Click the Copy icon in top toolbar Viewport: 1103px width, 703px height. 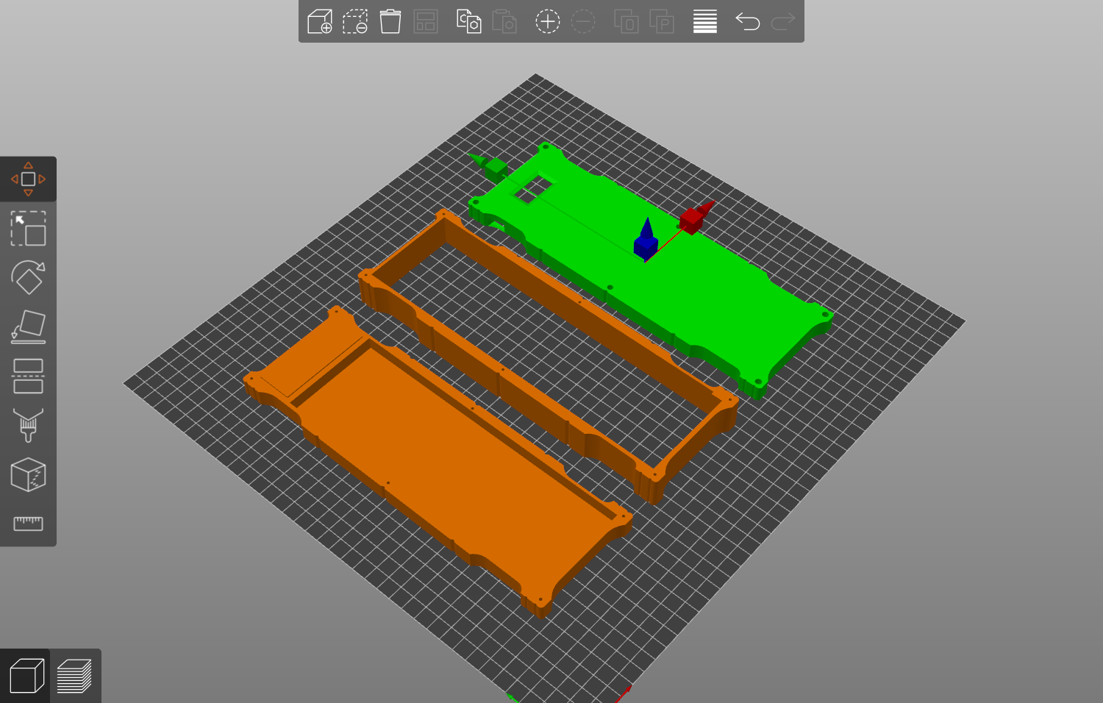pos(468,21)
